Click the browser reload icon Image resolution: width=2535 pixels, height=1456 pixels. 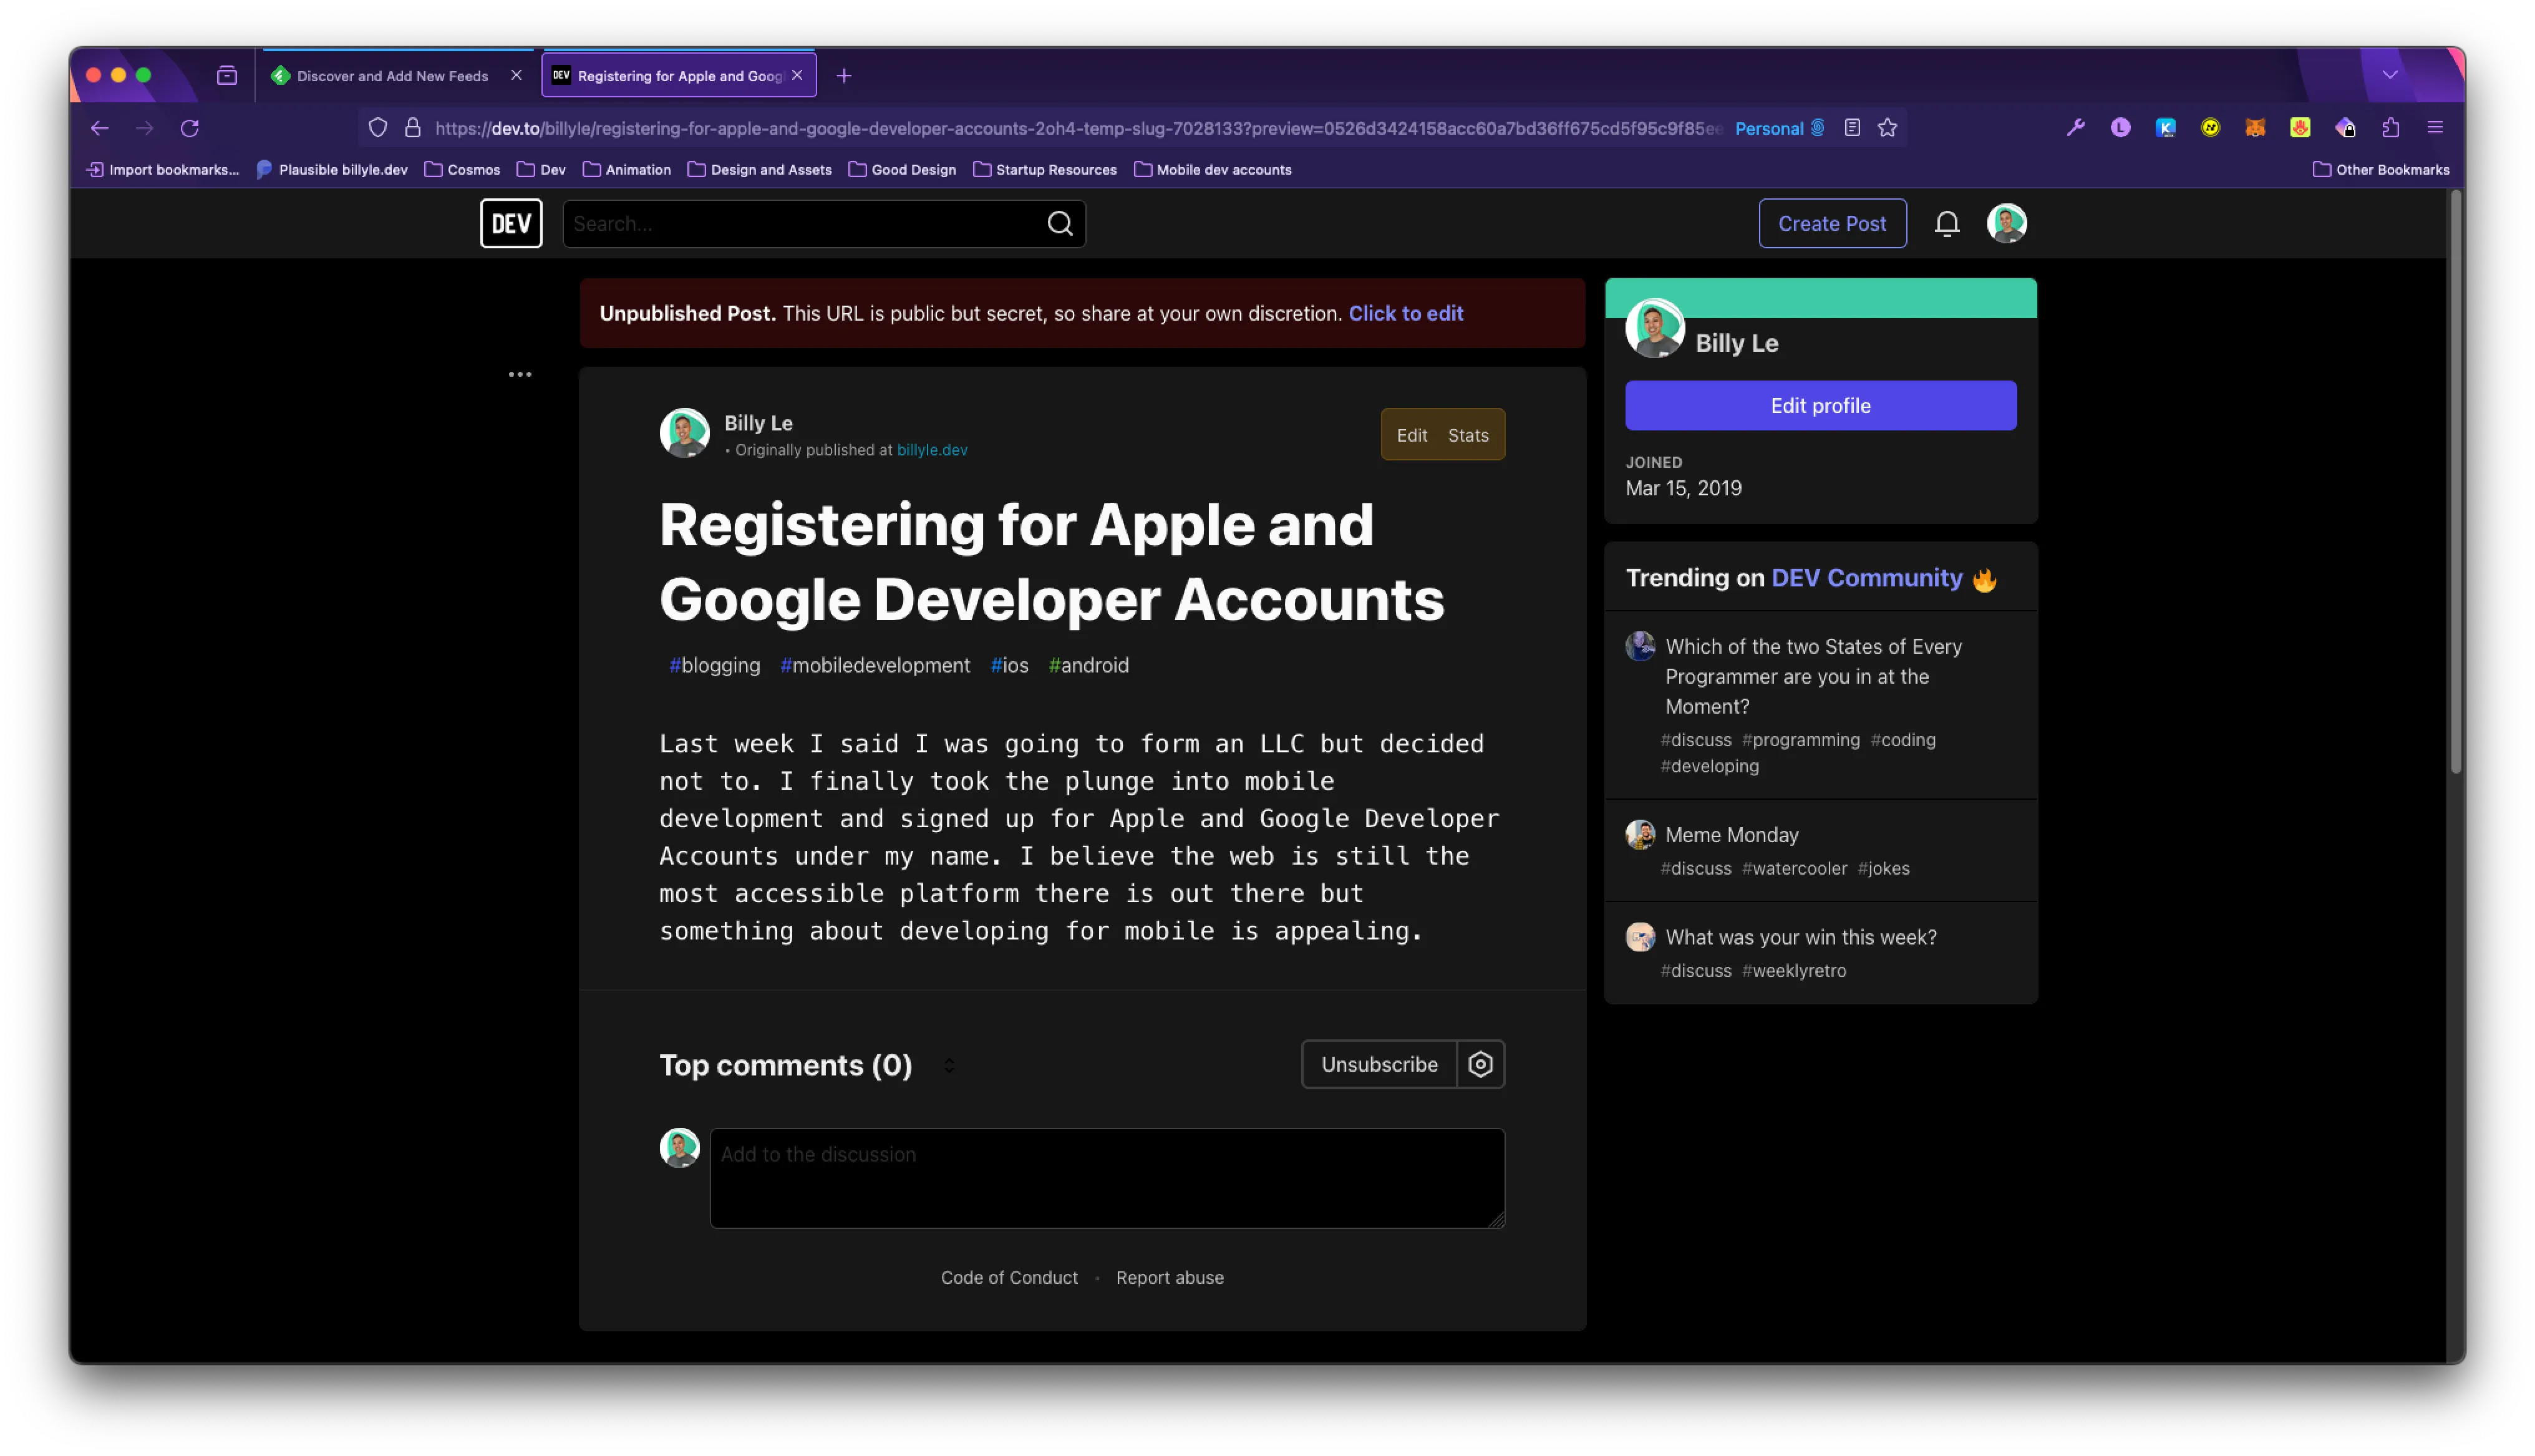click(190, 128)
